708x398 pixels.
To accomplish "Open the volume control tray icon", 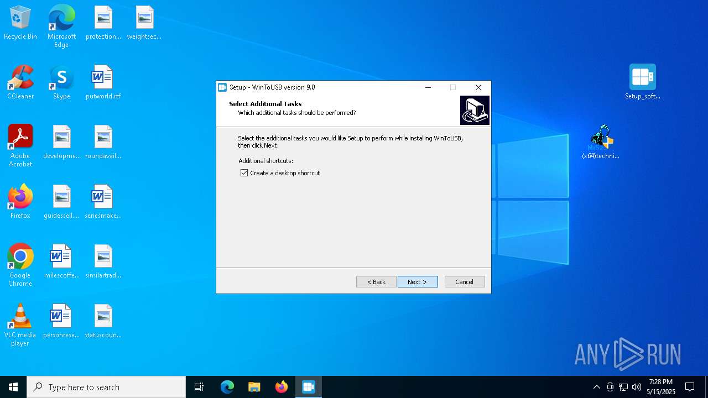I will coord(637,387).
